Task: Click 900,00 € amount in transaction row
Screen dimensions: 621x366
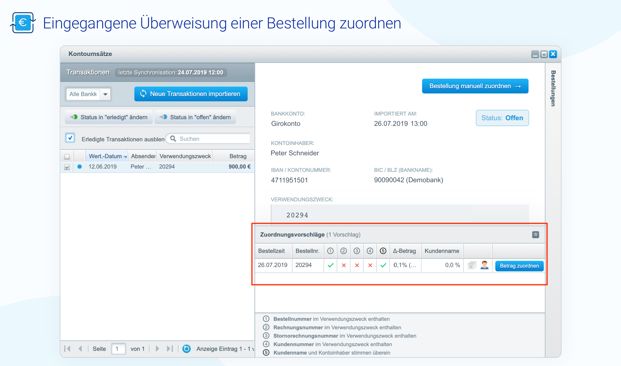Action: tap(239, 167)
